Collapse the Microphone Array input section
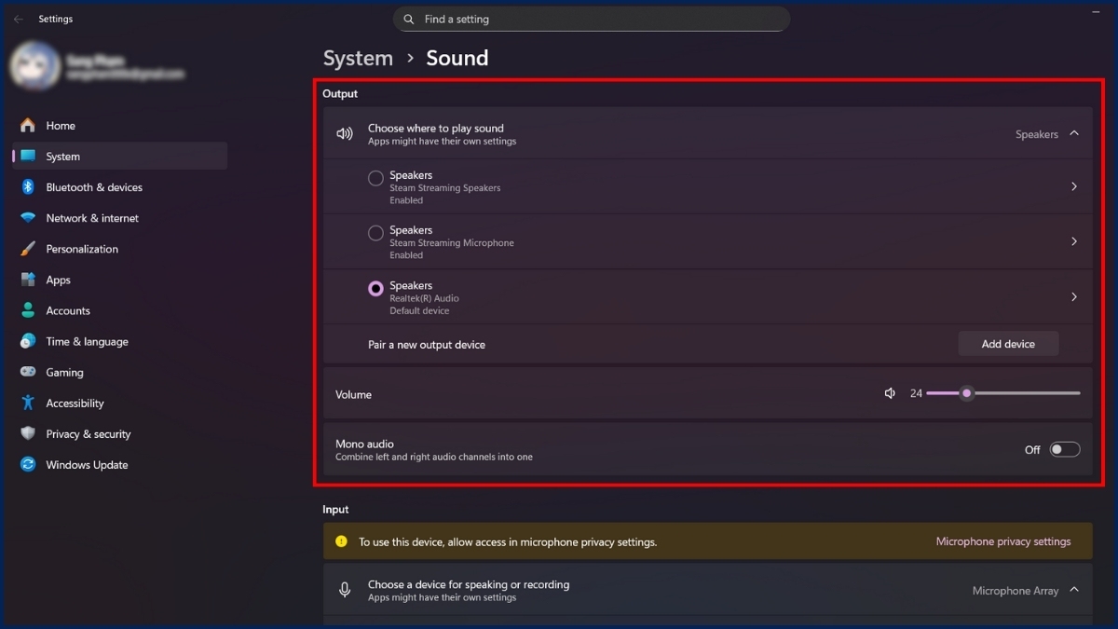The width and height of the screenshot is (1118, 629). (1074, 590)
